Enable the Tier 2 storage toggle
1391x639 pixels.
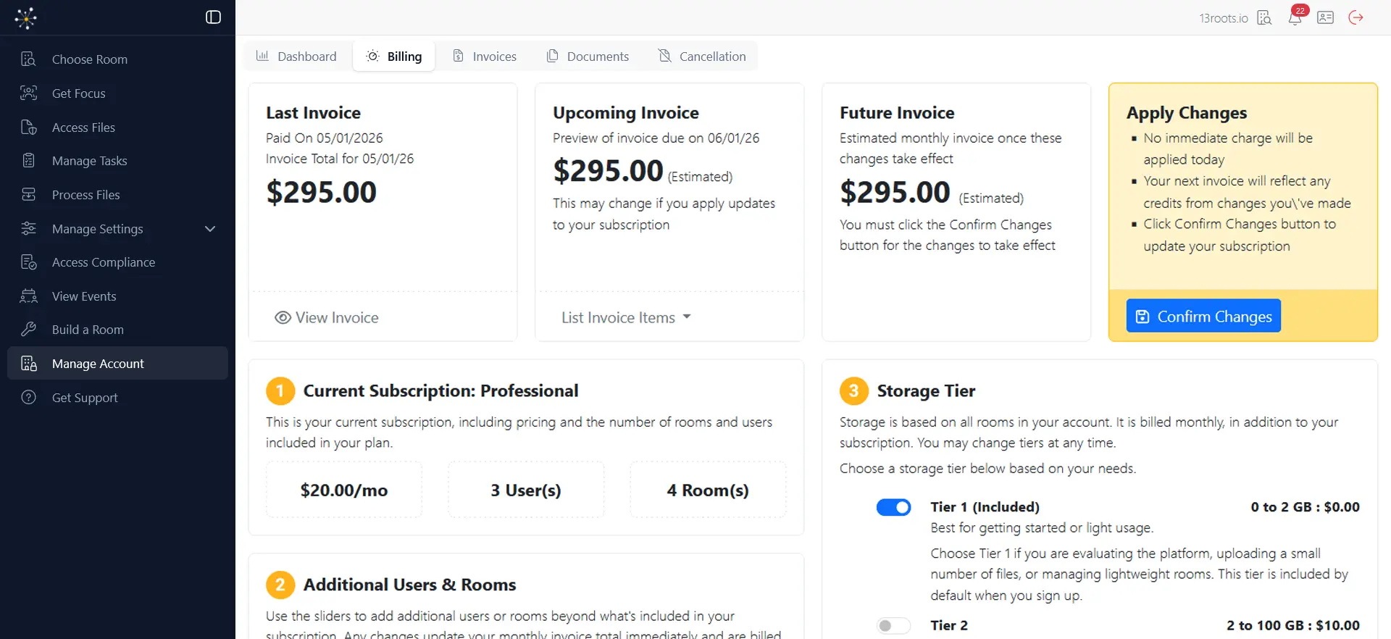coord(893,625)
